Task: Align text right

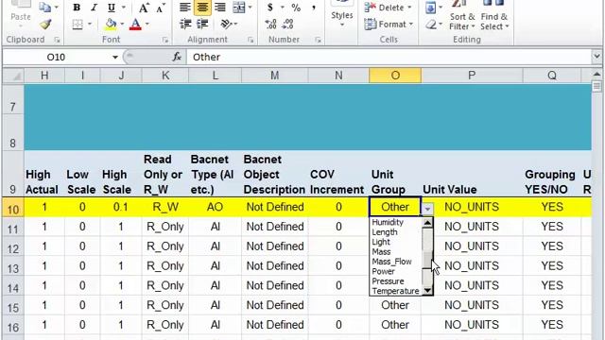Action: (x=220, y=8)
